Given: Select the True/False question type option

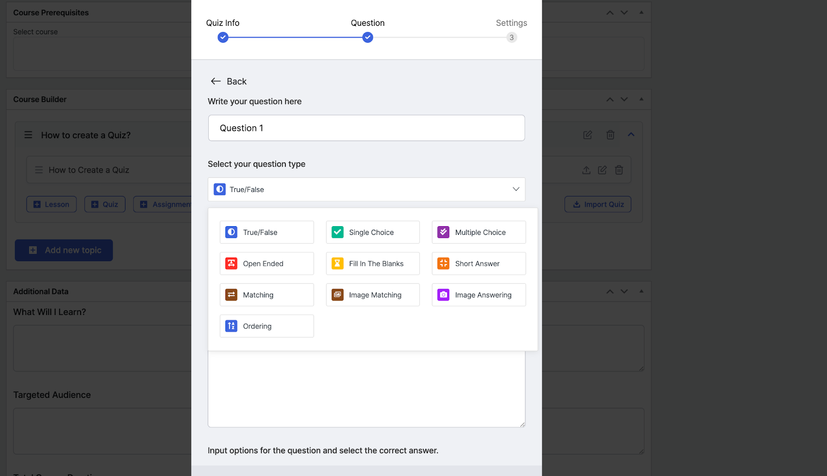Looking at the screenshot, I should tap(267, 232).
